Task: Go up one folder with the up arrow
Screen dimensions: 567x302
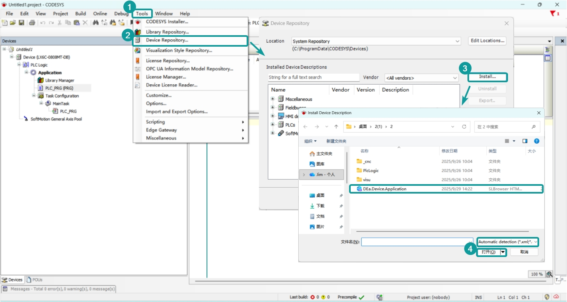Action: click(x=336, y=127)
